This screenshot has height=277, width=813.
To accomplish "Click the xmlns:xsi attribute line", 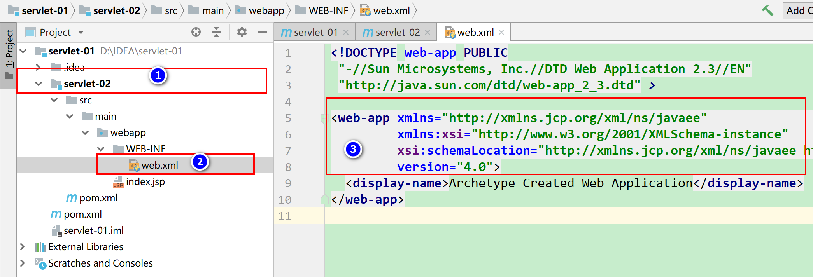I will (592, 134).
